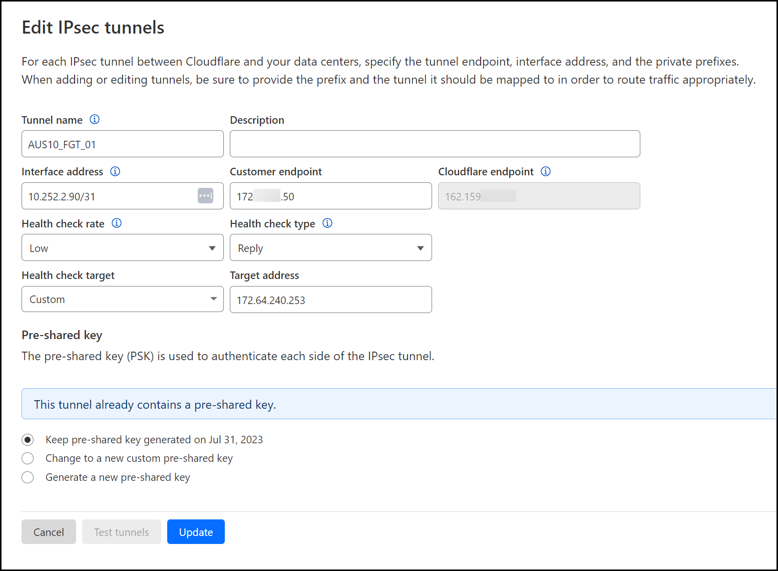Click the Customer endpoint input field

pos(330,196)
